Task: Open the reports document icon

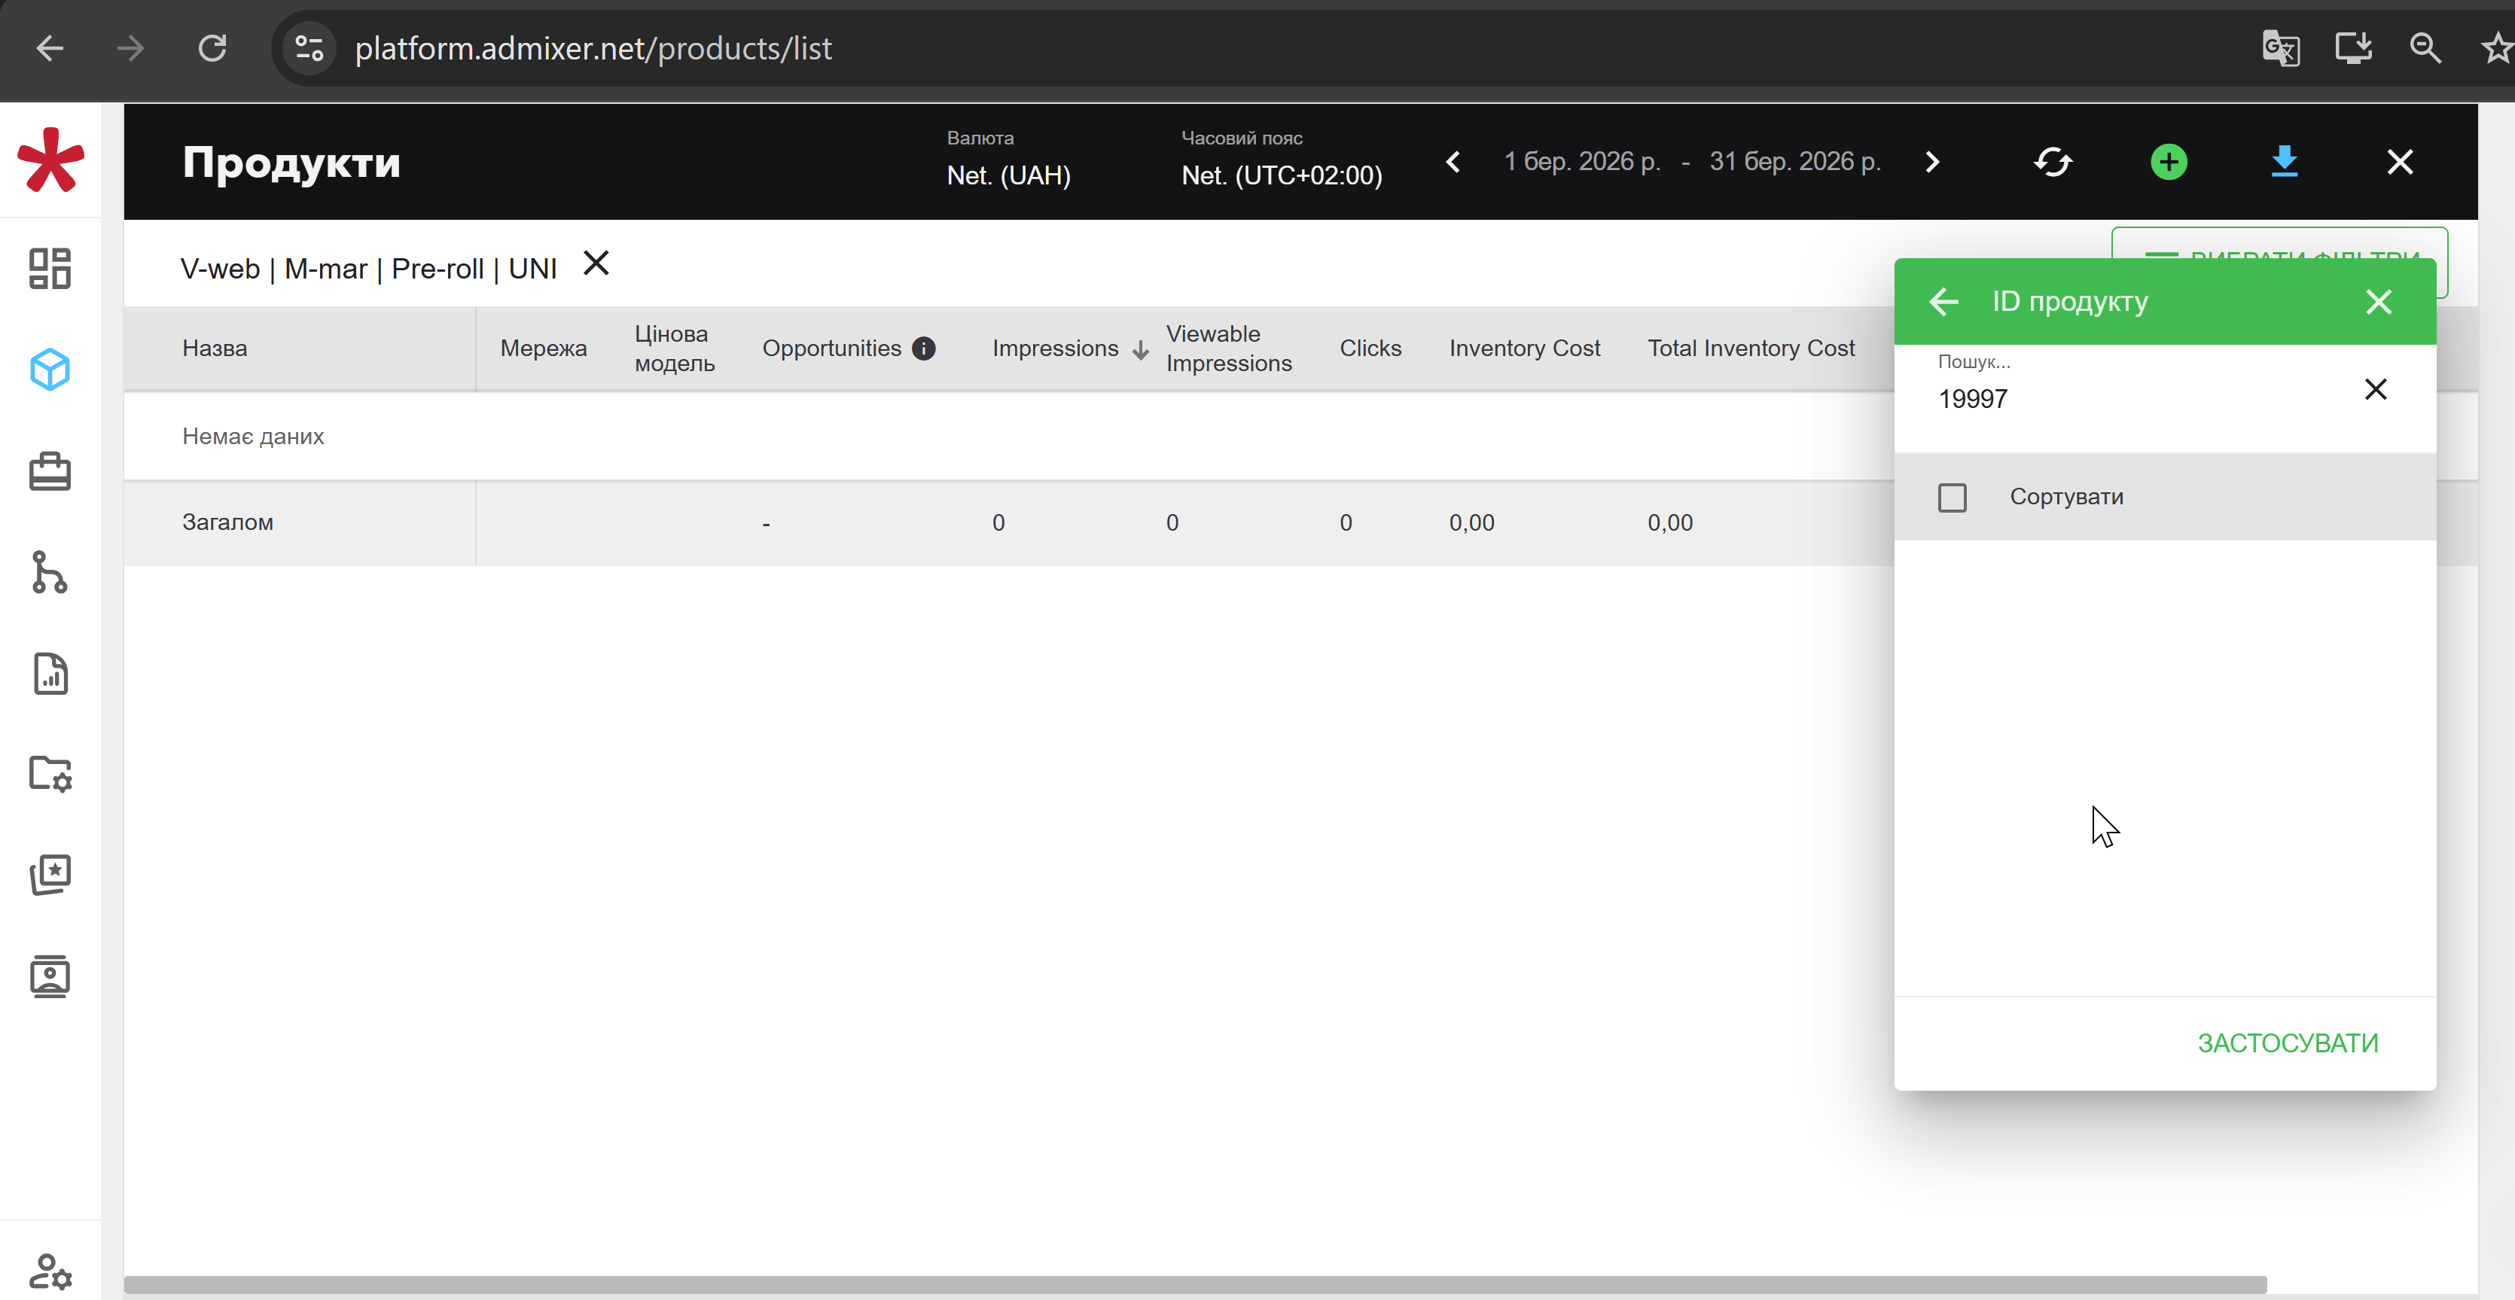Action: [50, 674]
